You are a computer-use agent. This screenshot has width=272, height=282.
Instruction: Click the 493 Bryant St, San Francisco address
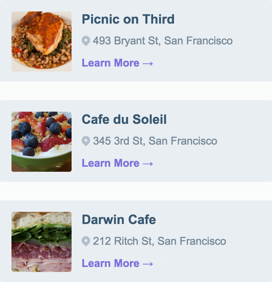(x=163, y=41)
